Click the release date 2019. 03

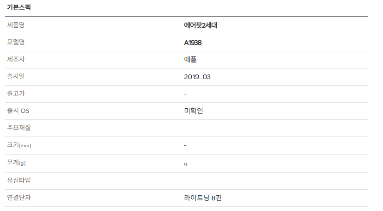point(197,77)
